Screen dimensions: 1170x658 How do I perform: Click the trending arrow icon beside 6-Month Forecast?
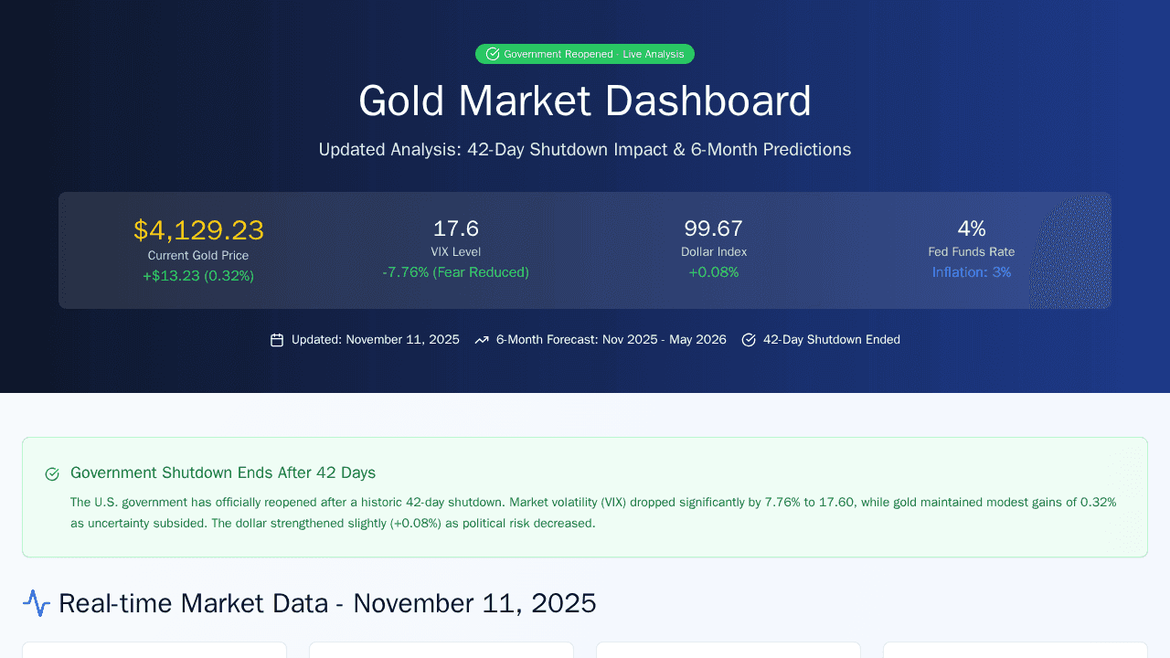(482, 340)
